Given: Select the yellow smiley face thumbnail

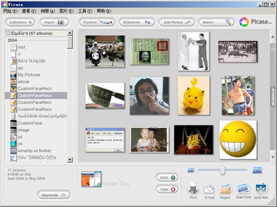Looking at the screenshot, I should 238,140.
